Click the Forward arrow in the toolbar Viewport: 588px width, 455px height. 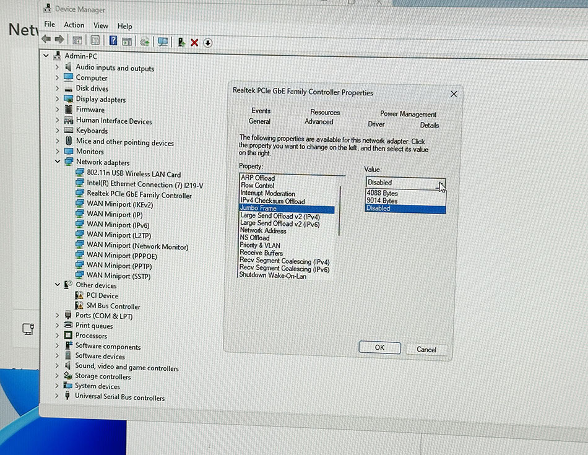[59, 40]
